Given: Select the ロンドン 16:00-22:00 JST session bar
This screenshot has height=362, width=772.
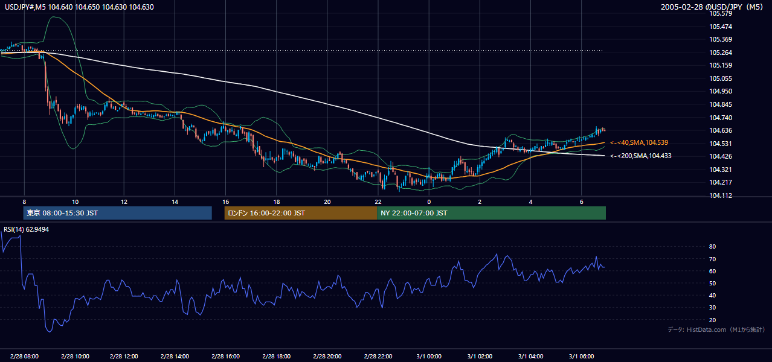Looking at the screenshot, I should [300, 213].
